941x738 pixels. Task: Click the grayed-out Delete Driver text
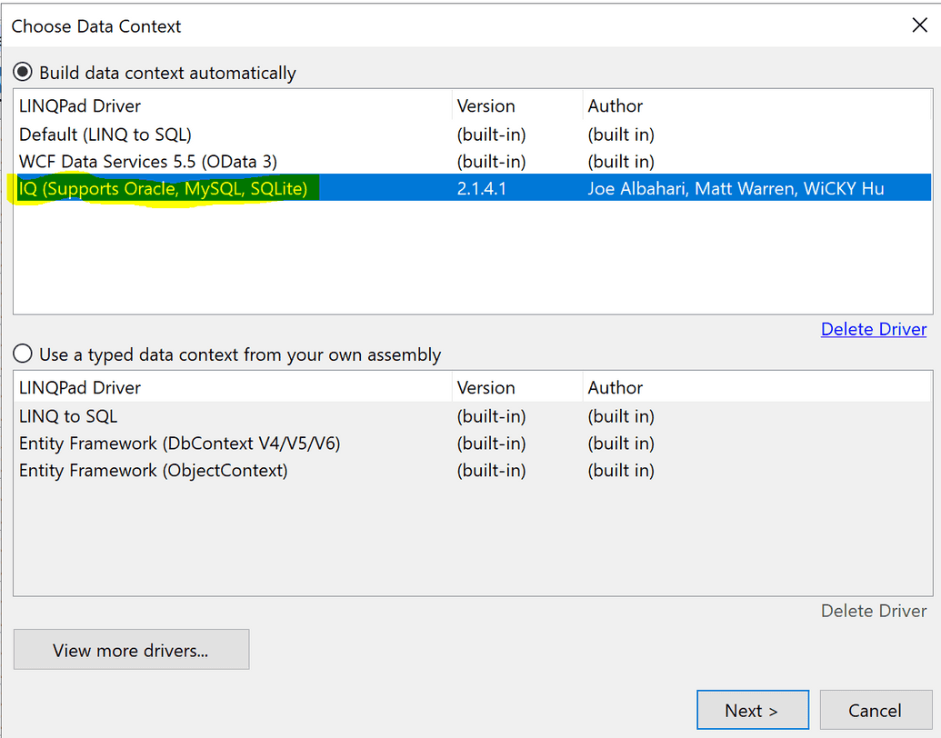pyautogui.click(x=873, y=611)
